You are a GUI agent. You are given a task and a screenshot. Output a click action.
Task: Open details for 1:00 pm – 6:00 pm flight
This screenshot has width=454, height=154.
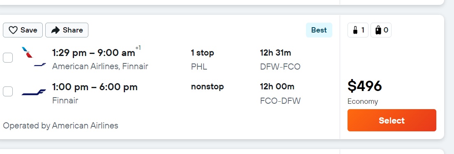pos(95,87)
